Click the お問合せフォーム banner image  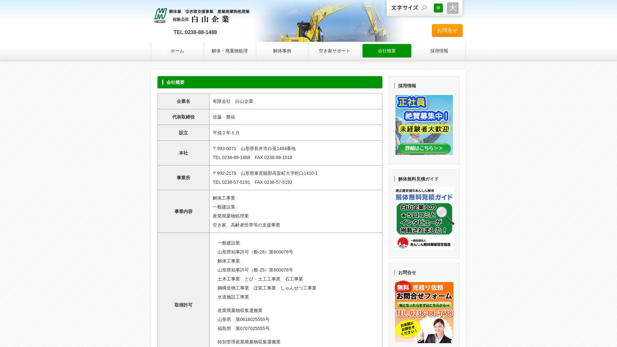coord(424,312)
